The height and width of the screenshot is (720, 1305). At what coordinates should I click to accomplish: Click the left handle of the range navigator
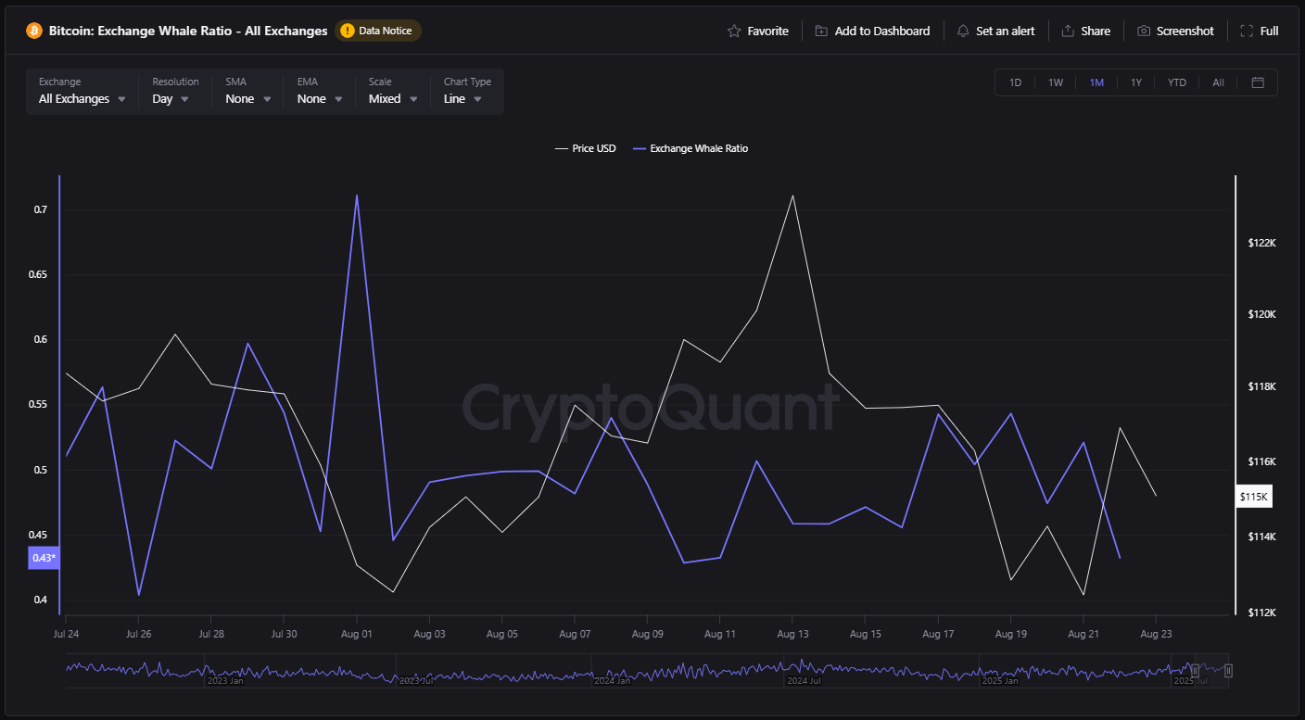pos(1195,670)
